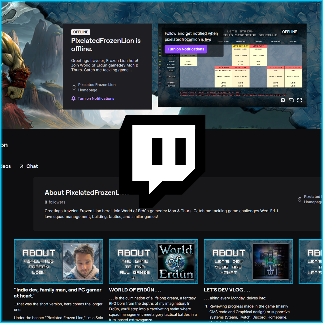The width and height of the screenshot is (323, 323).
Task: Open the Chat tab
Action: pyautogui.click(x=32, y=166)
